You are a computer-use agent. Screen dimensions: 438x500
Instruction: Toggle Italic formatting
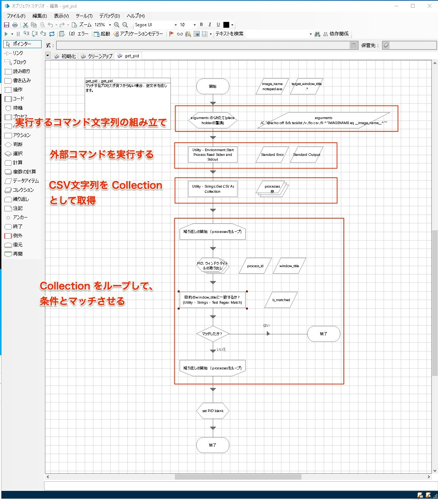point(210,25)
